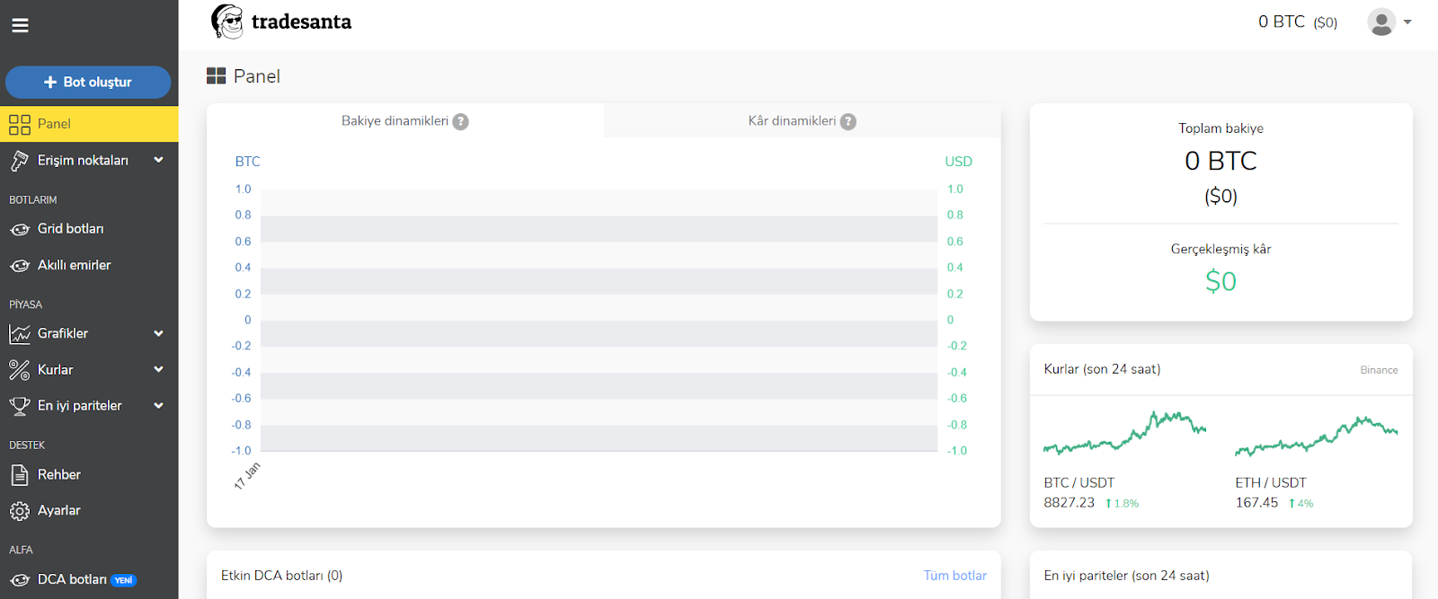Click the 4% change indicator

[x=1300, y=504]
